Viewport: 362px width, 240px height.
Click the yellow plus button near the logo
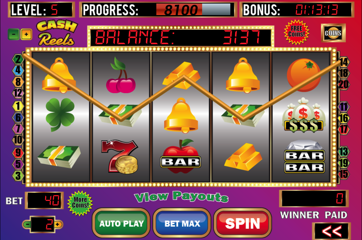26,35
